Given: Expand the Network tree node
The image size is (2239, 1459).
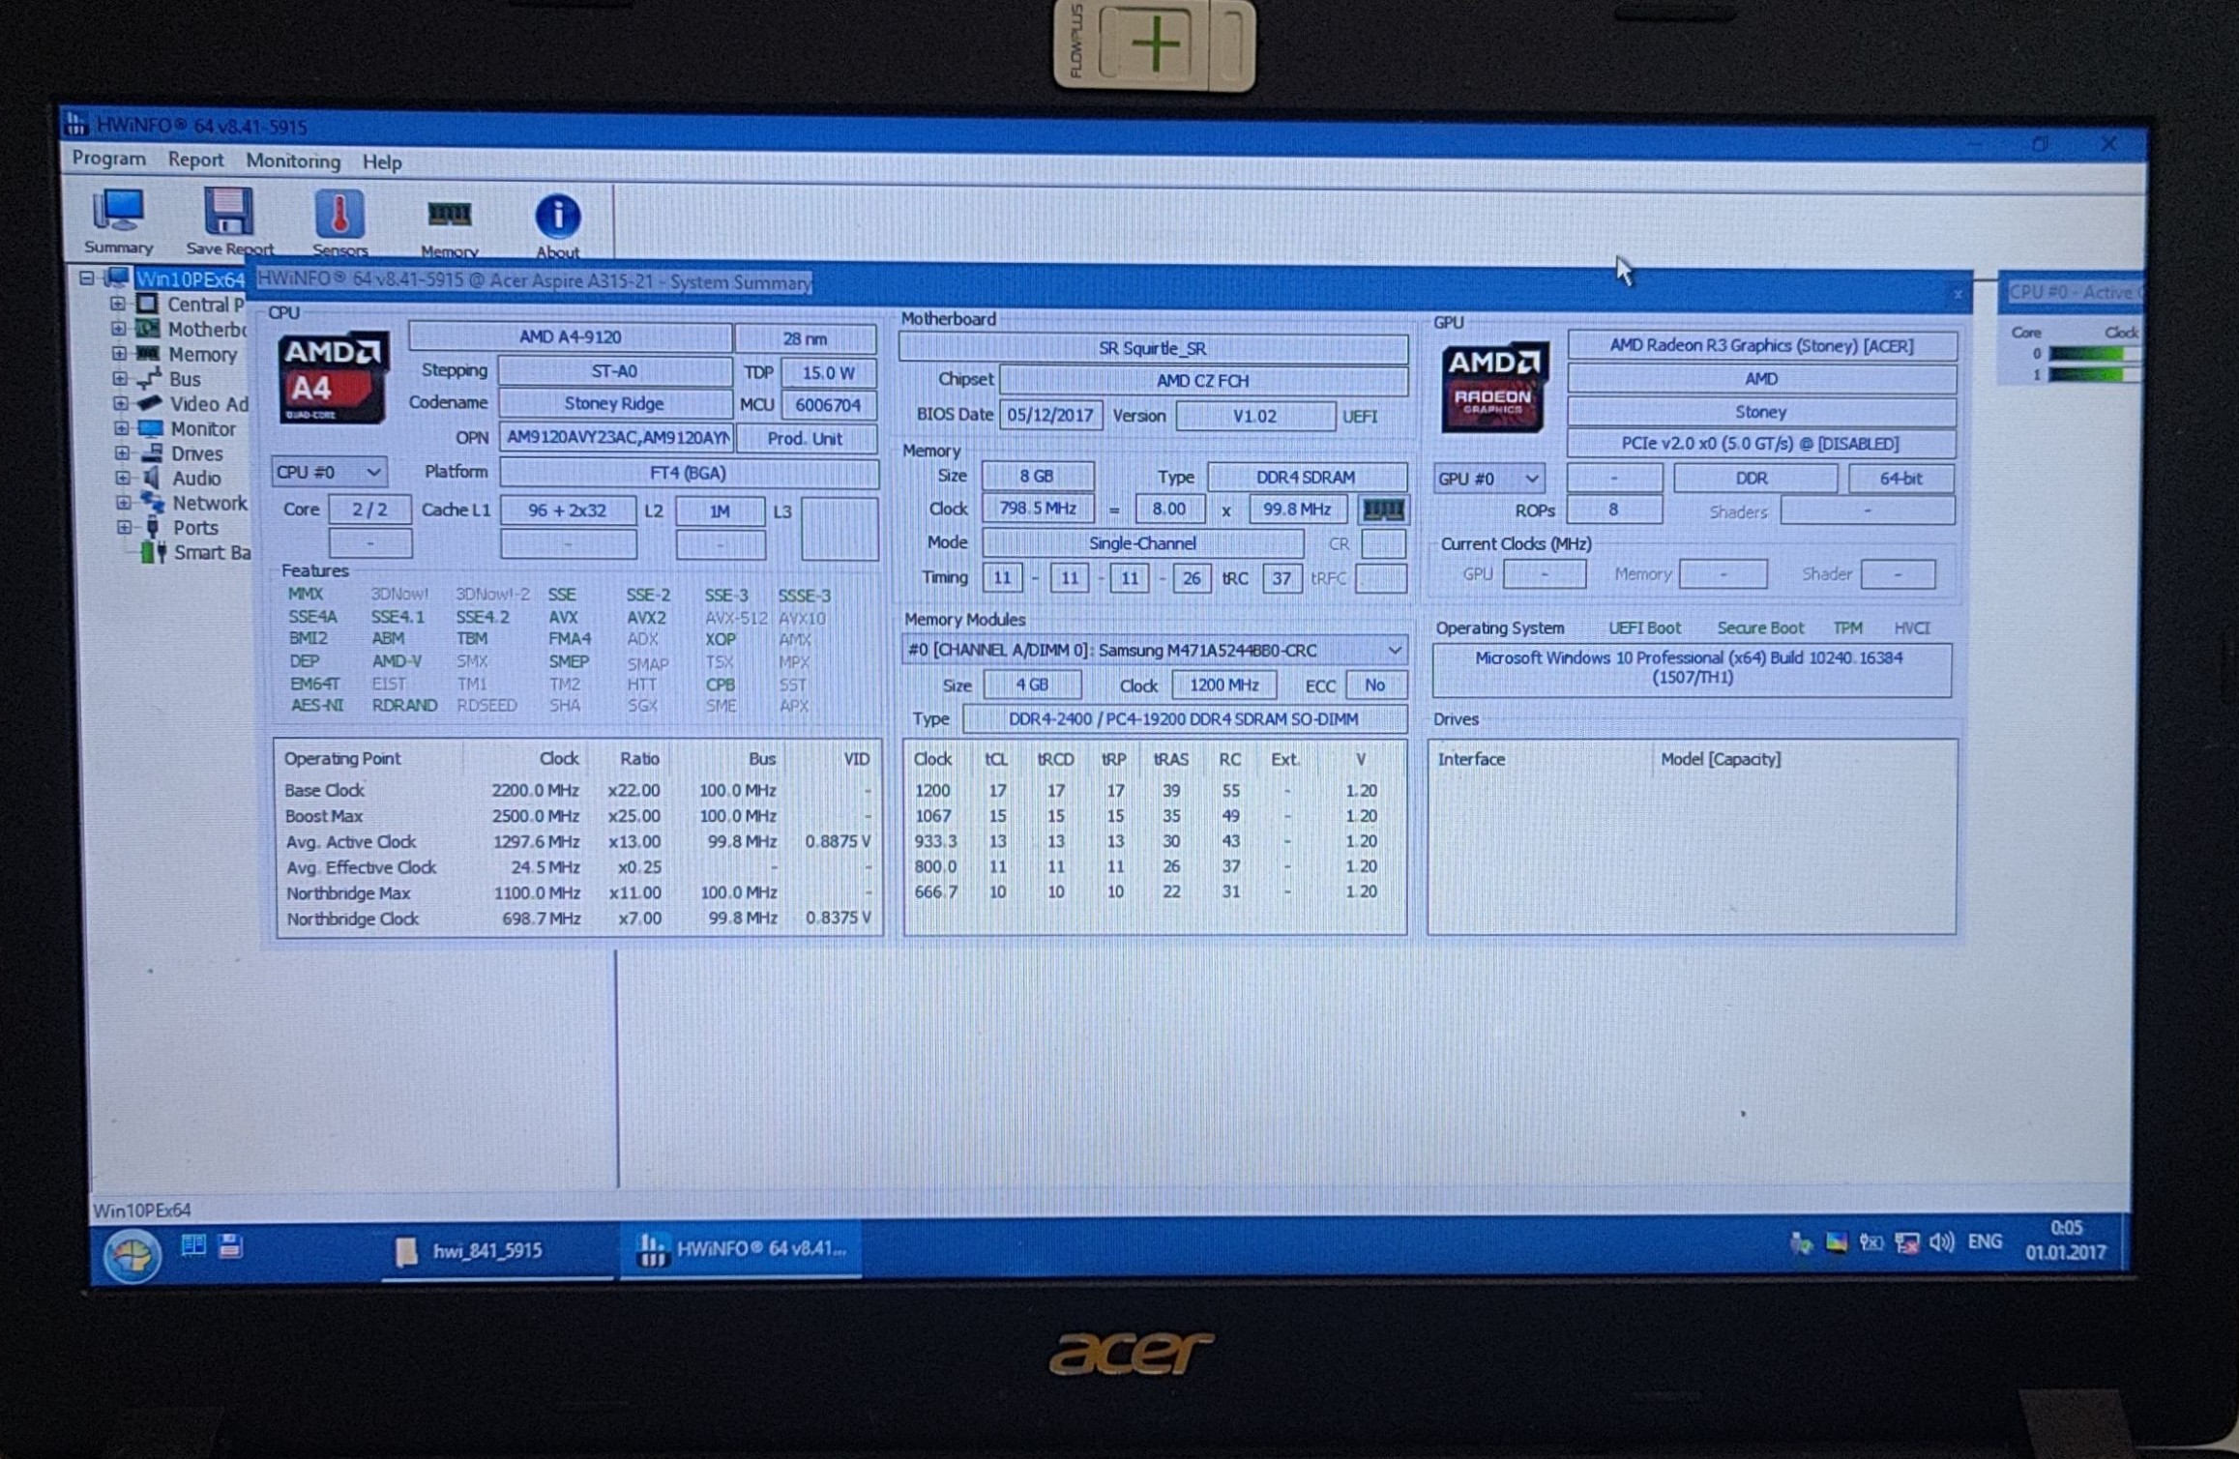Looking at the screenshot, I should coord(124,503).
